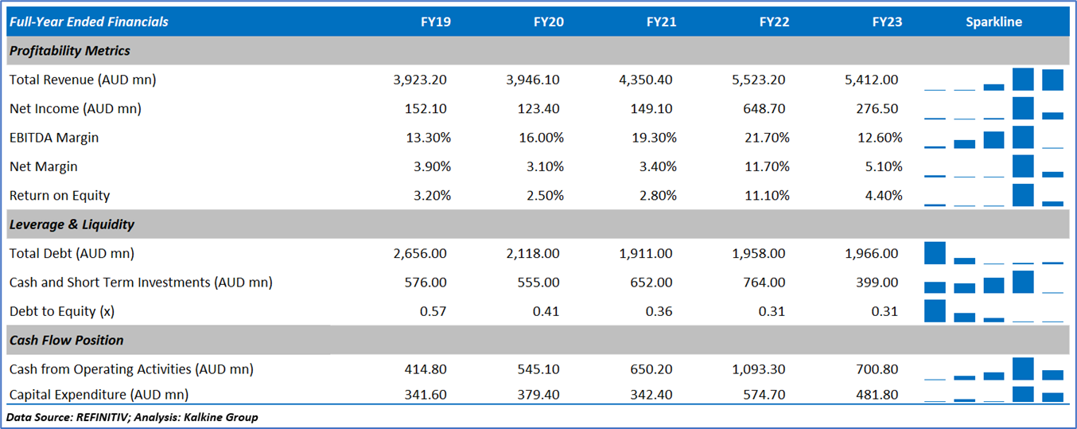Viewport: 1077px width, 429px height.
Task: Click the Total Revenue FY22 value 5,523.20
Action: coord(760,80)
